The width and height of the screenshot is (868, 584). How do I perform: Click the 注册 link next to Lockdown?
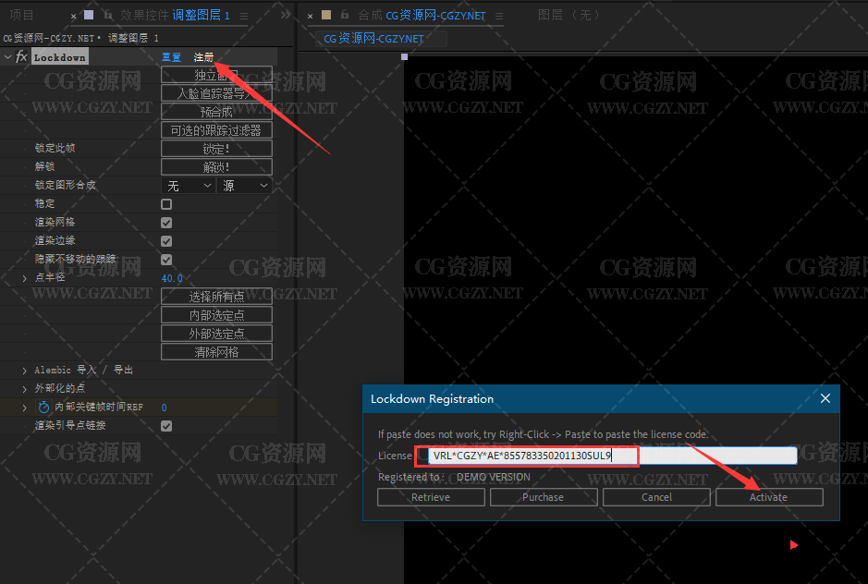(x=203, y=57)
